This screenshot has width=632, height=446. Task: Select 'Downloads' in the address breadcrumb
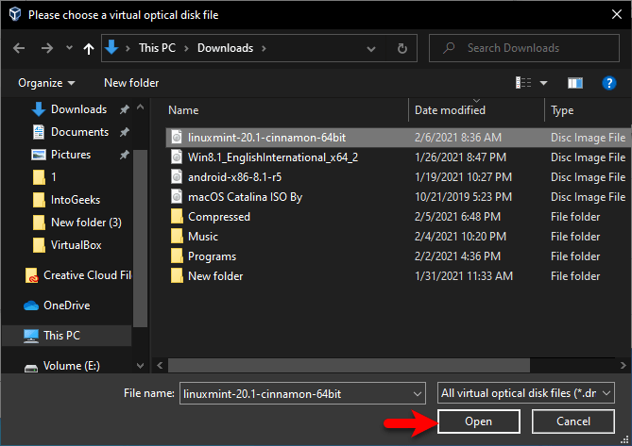click(226, 48)
